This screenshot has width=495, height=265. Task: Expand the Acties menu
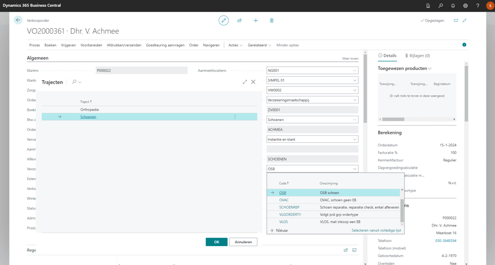coord(235,45)
